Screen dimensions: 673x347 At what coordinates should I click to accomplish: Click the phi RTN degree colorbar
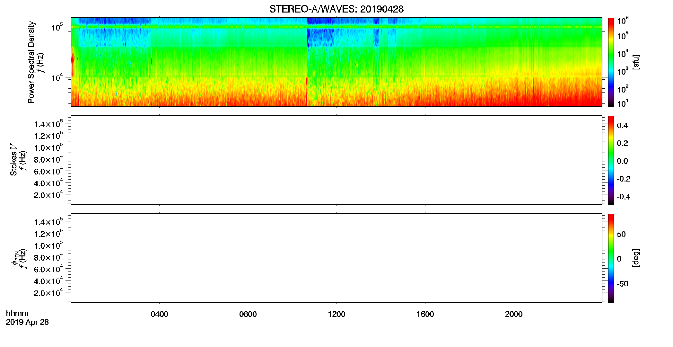(x=611, y=258)
